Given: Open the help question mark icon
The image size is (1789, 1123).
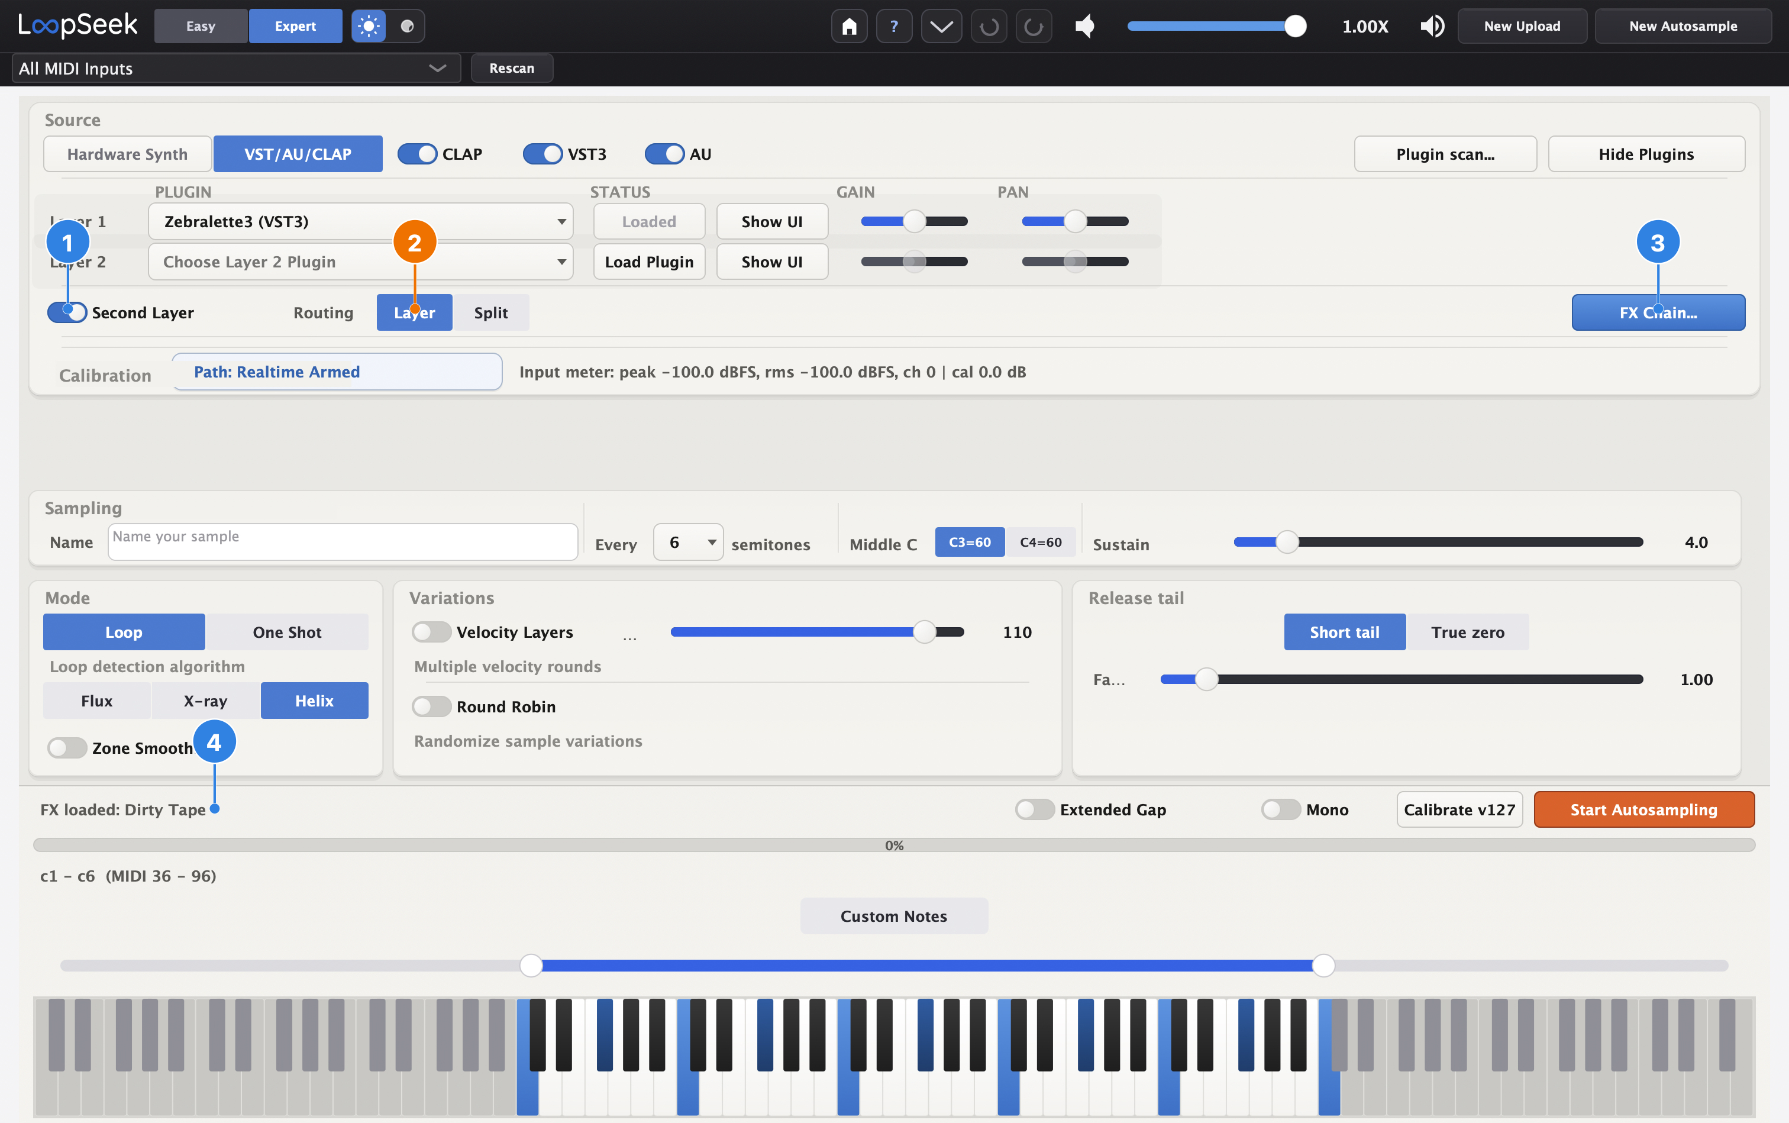Looking at the screenshot, I should coord(894,27).
